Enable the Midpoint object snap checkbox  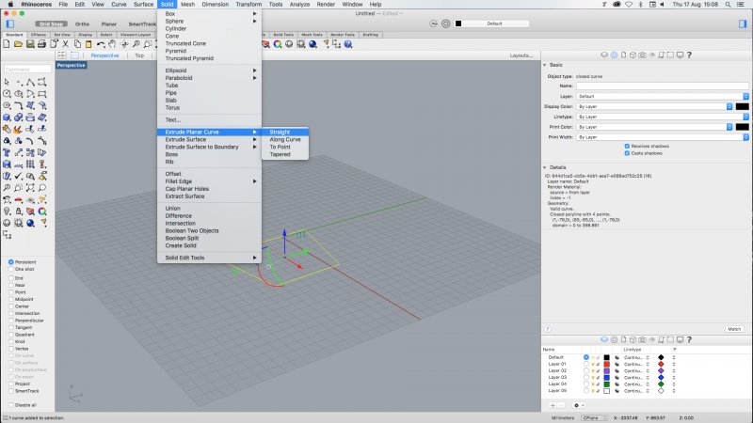coord(10,299)
